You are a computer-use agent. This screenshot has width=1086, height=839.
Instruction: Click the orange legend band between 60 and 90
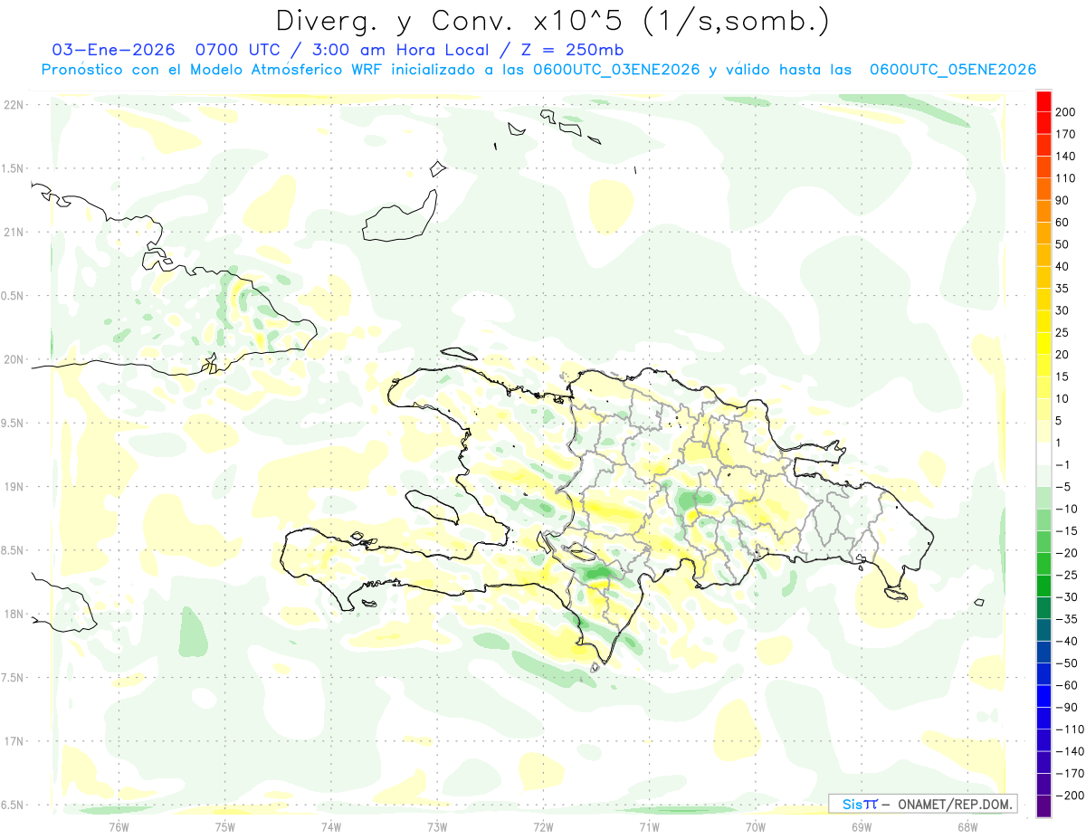tap(1044, 211)
